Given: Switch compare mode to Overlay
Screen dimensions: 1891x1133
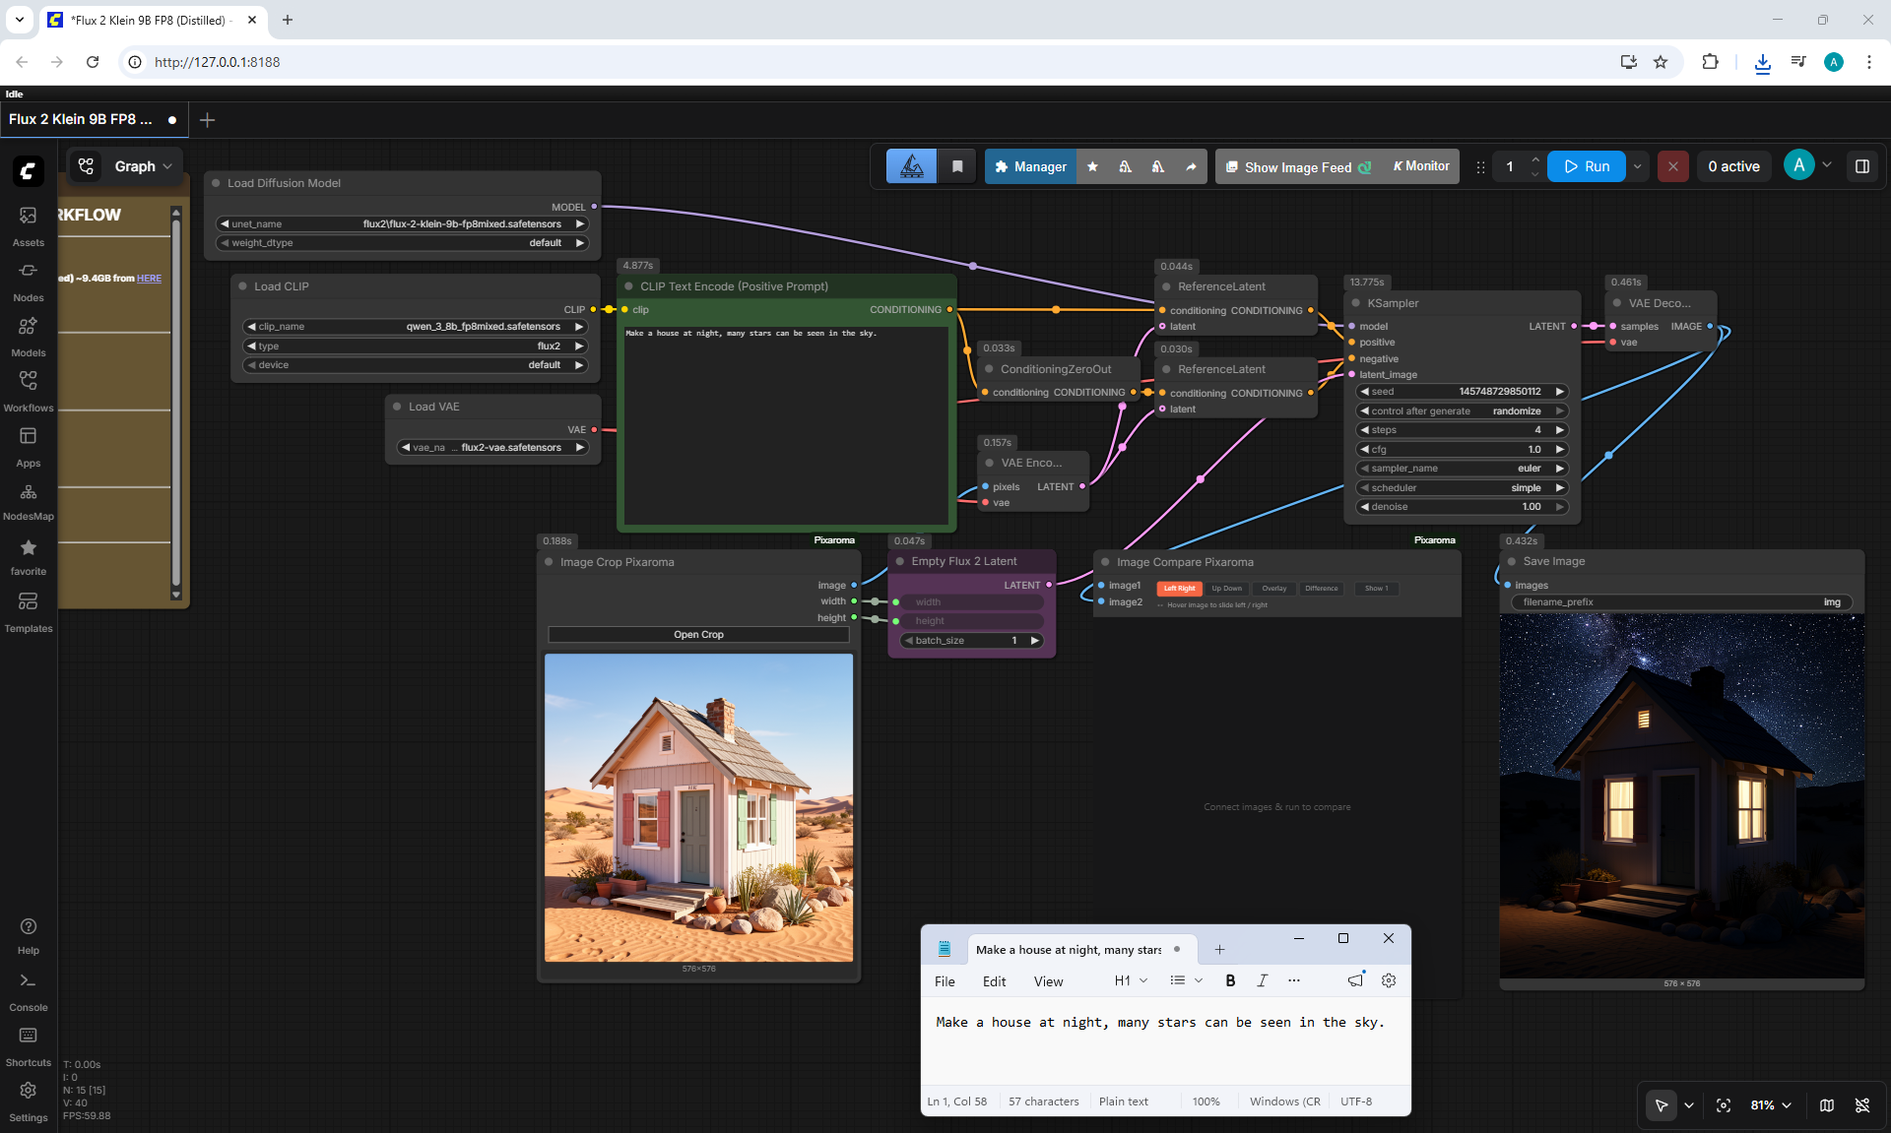Looking at the screenshot, I should pos(1274,589).
